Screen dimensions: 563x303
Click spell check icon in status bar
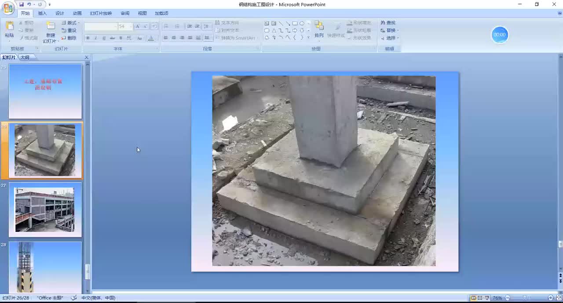(x=73, y=298)
